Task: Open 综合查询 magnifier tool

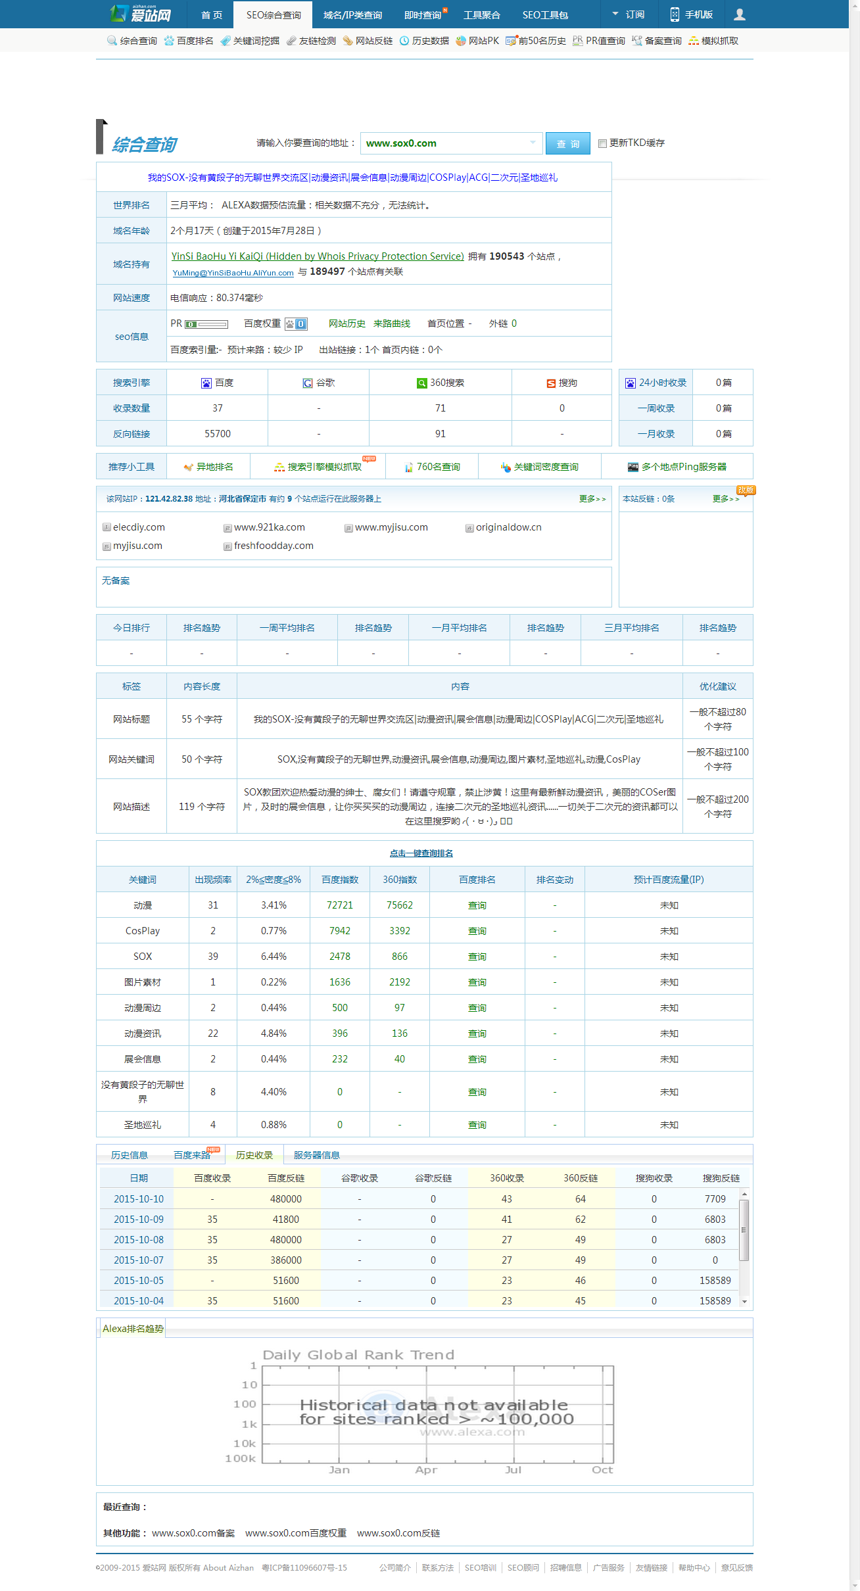Action: point(132,41)
